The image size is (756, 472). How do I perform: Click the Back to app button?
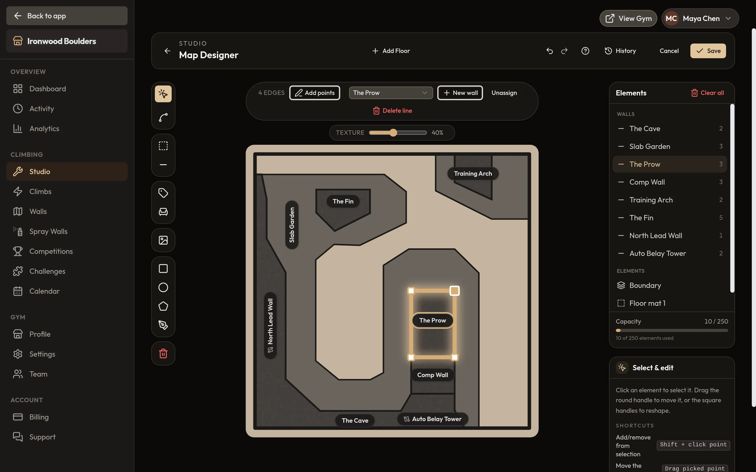click(67, 16)
